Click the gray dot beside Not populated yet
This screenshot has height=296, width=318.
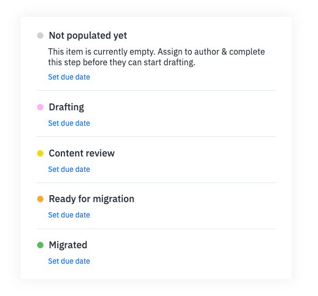tap(40, 36)
